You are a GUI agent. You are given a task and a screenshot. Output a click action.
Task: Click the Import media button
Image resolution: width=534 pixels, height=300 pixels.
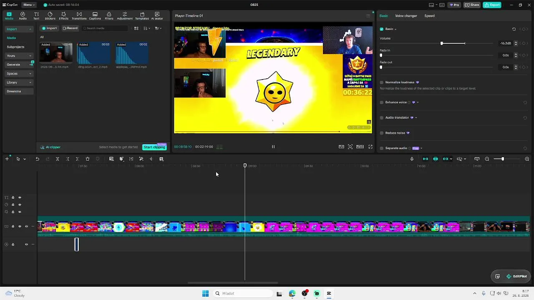(49, 28)
